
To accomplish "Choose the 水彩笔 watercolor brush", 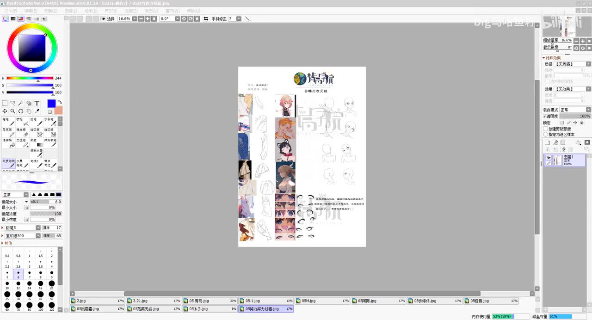I will [x=50, y=122].
